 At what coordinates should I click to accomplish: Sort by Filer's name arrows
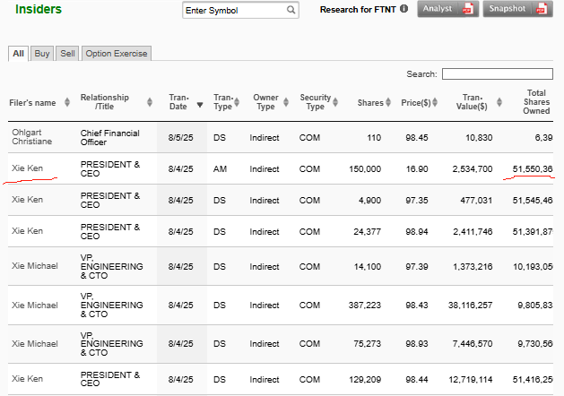click(x=67, y=102)
